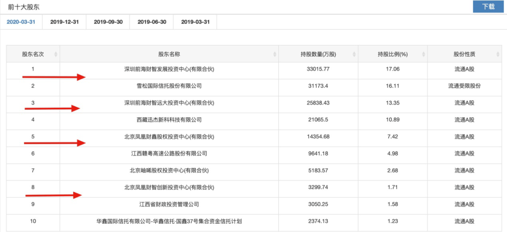
Task: Click 流通A股 in the 江西省财政投资管理公司 row
Action: pos(464,204)
